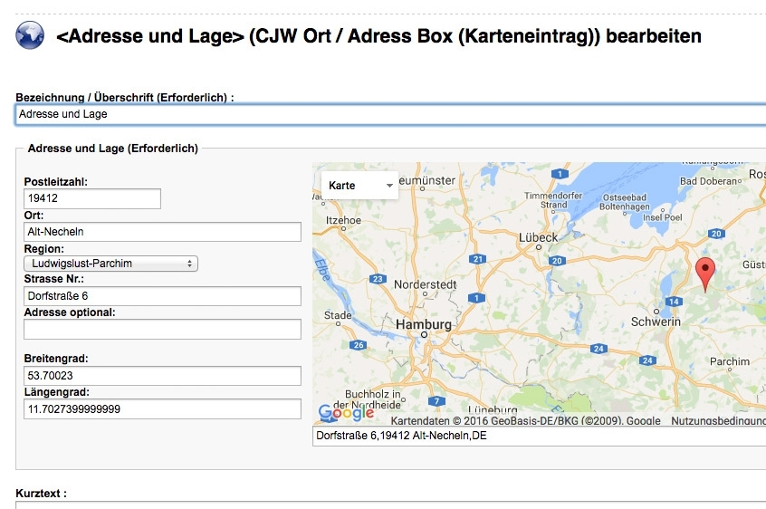Click the Ort field containing Alt-Necheln
The height and width of the screenshot is (509, 766).
pos(162,232)
